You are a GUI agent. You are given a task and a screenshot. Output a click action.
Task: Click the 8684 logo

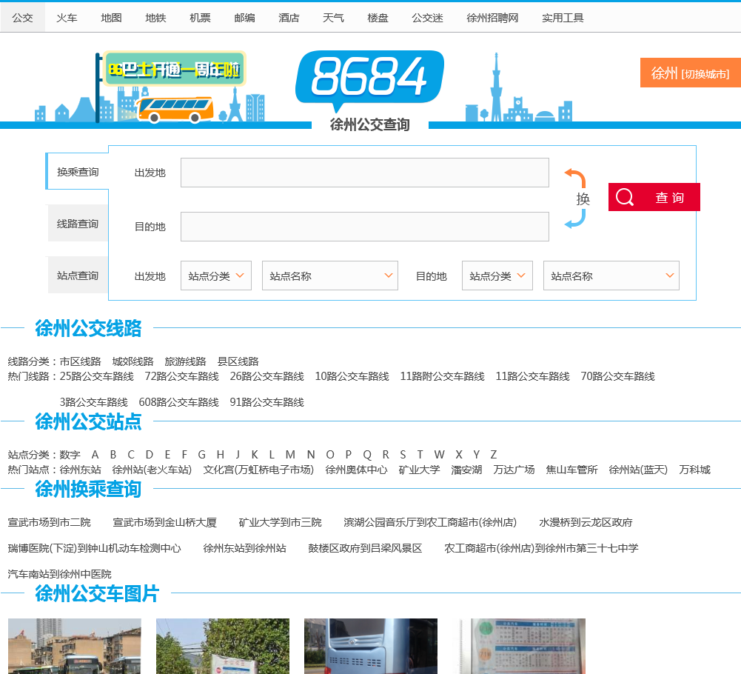click(x=369, y=81)
